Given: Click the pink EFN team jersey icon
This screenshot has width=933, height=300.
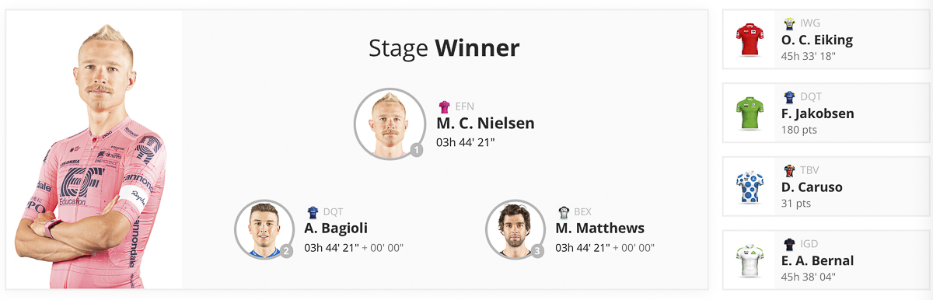Looking at the screenshot, I should point(445,106).
